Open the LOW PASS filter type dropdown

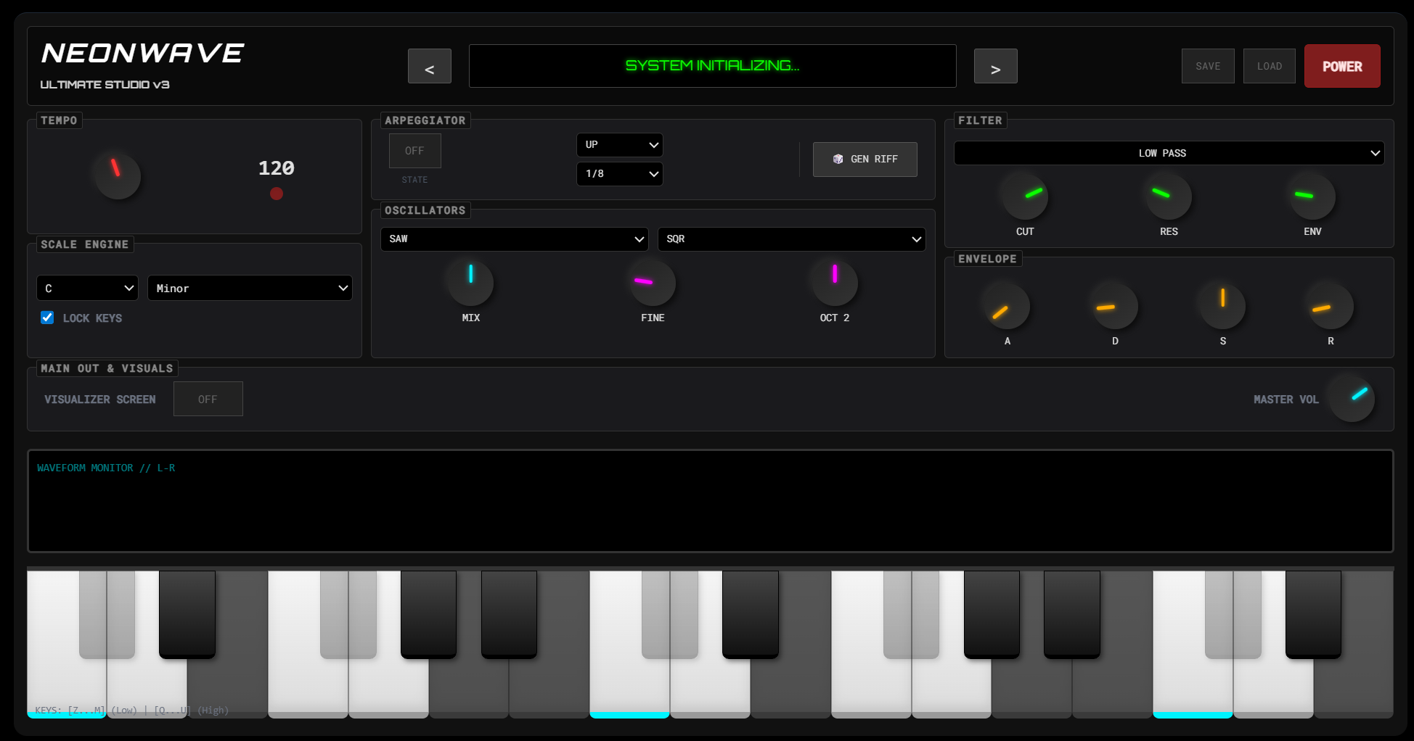point(1168,153)
